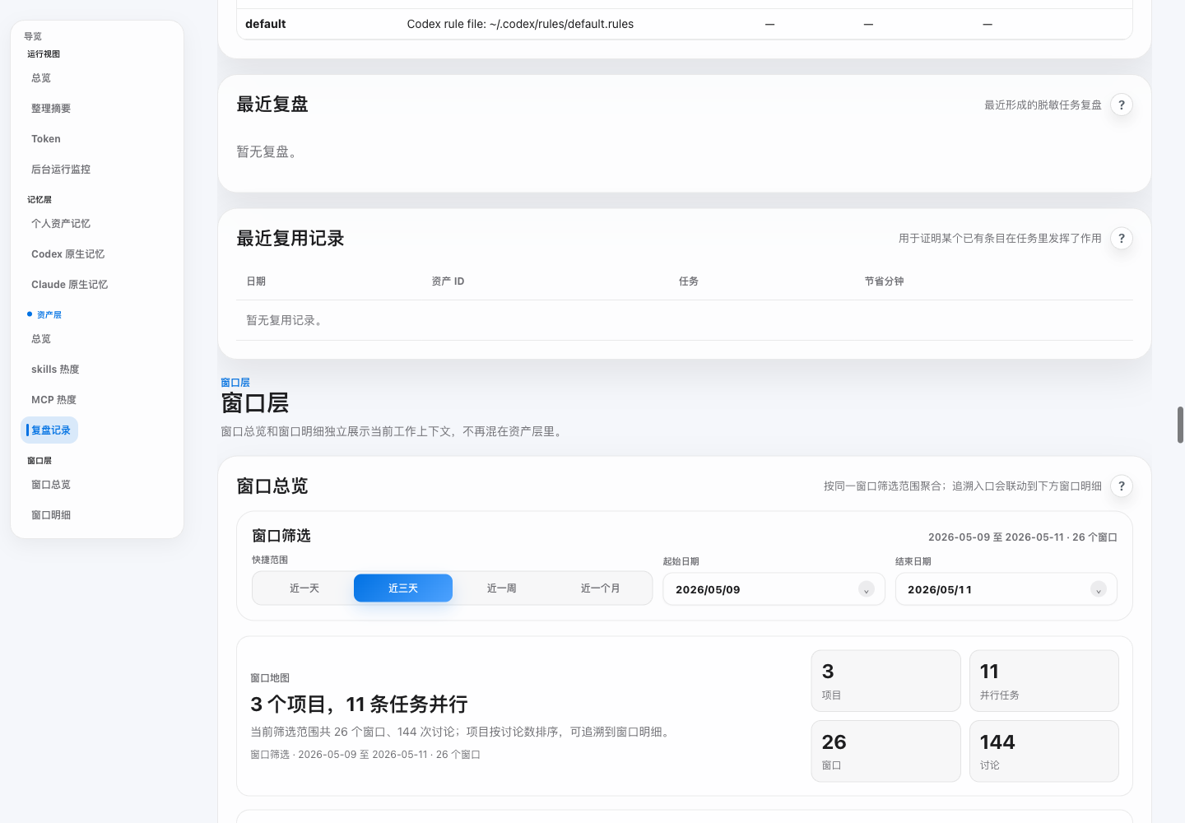Screen dimensions: 1185x823
Task: Open 总览 under 运行视图
Action: click(x=41, y=78)
